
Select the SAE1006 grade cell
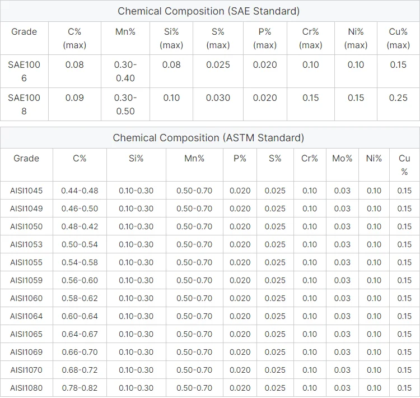(x=24, y=71)
